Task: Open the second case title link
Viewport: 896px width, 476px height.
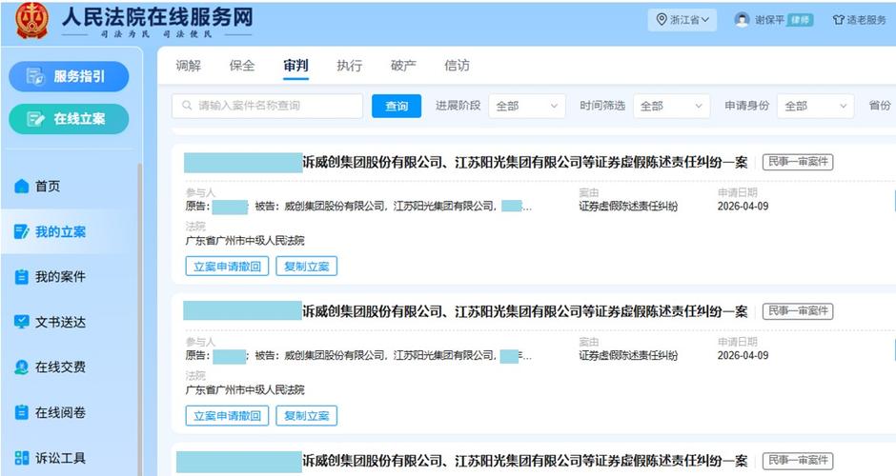Action: click(x=524, y=311)
